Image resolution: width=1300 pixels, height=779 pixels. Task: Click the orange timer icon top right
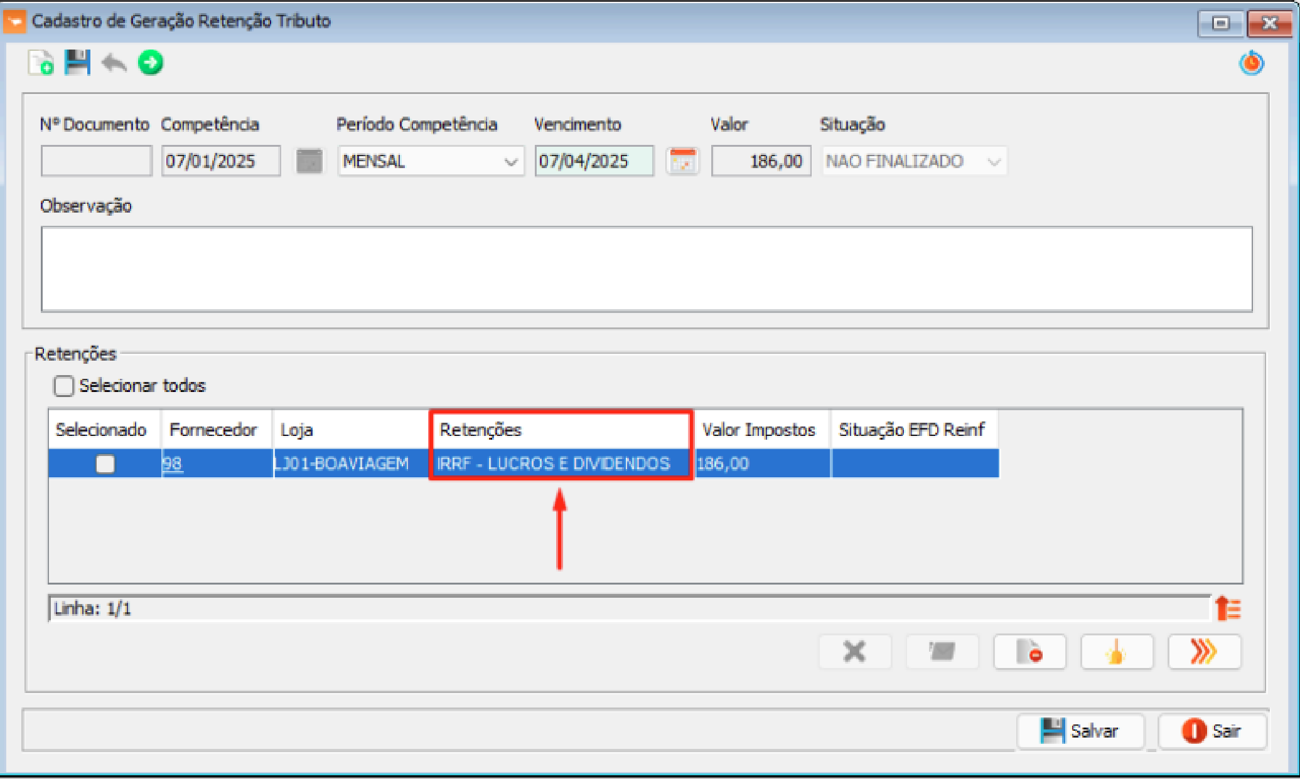1251,63
